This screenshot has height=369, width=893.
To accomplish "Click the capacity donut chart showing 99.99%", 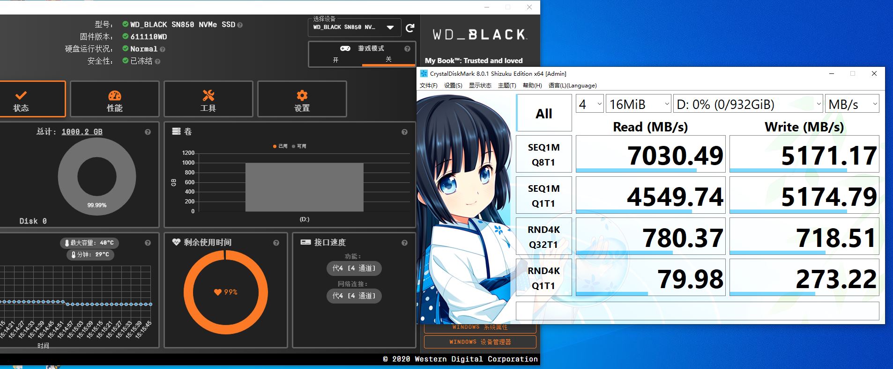I will pos(97,177).
